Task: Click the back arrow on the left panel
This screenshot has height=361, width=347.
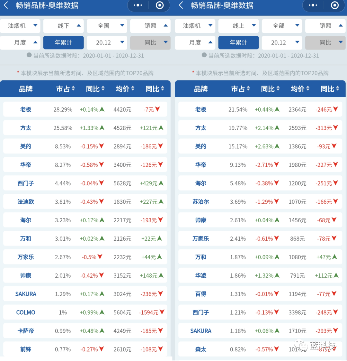Action: tap(6, 5)
